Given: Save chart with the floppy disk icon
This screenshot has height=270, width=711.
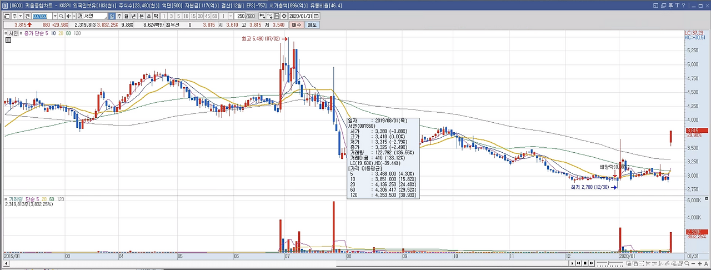Looking at the screenshot, I should 277,16.
